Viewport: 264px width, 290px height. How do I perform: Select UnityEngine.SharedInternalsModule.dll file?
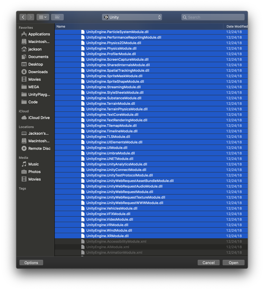(151, 65)
